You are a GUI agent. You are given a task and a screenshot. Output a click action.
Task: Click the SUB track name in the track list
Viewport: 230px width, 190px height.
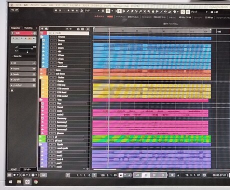(58, 33)
